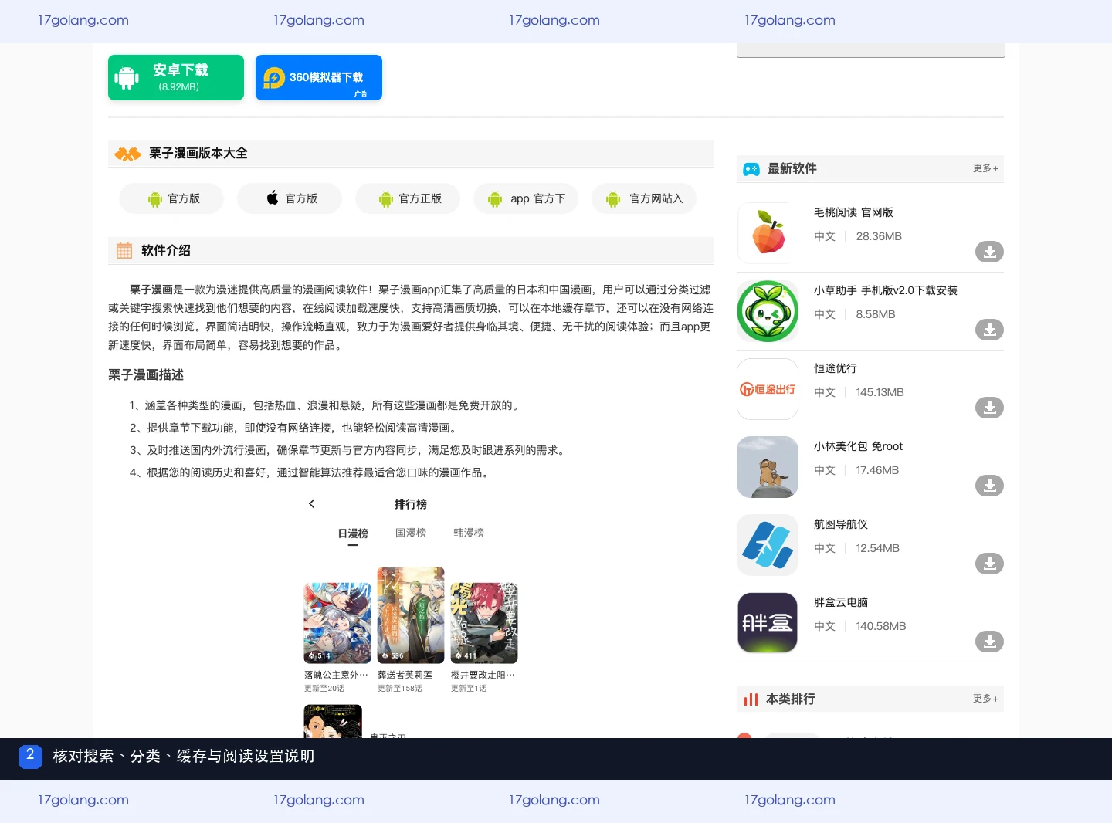Click the 360 emulator logo icon
The height and width of the screenshot is (823, 1112).
274,78
